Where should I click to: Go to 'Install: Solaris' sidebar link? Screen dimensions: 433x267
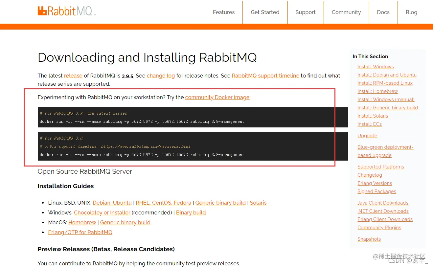point(373,116)
